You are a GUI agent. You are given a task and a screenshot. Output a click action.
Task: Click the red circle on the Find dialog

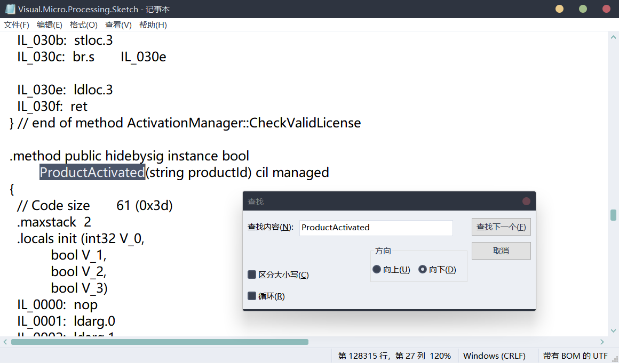click(x=526, y=201)
